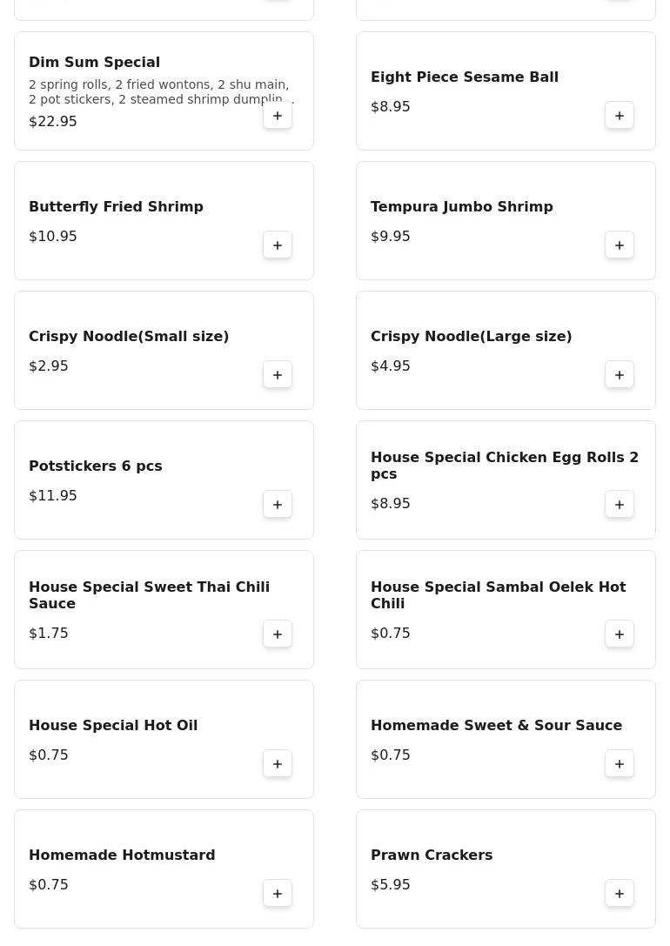This screenshot has width=670, height=946.
Task: Add House Special Hot Oil
Action: click(x=278, y=764)
